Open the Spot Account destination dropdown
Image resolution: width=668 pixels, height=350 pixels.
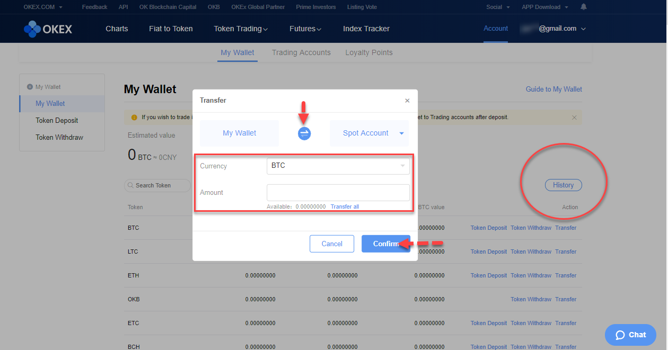[370, 133]
